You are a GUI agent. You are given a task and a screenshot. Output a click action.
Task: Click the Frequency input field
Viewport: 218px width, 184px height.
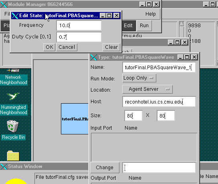(x=79, y=25)
